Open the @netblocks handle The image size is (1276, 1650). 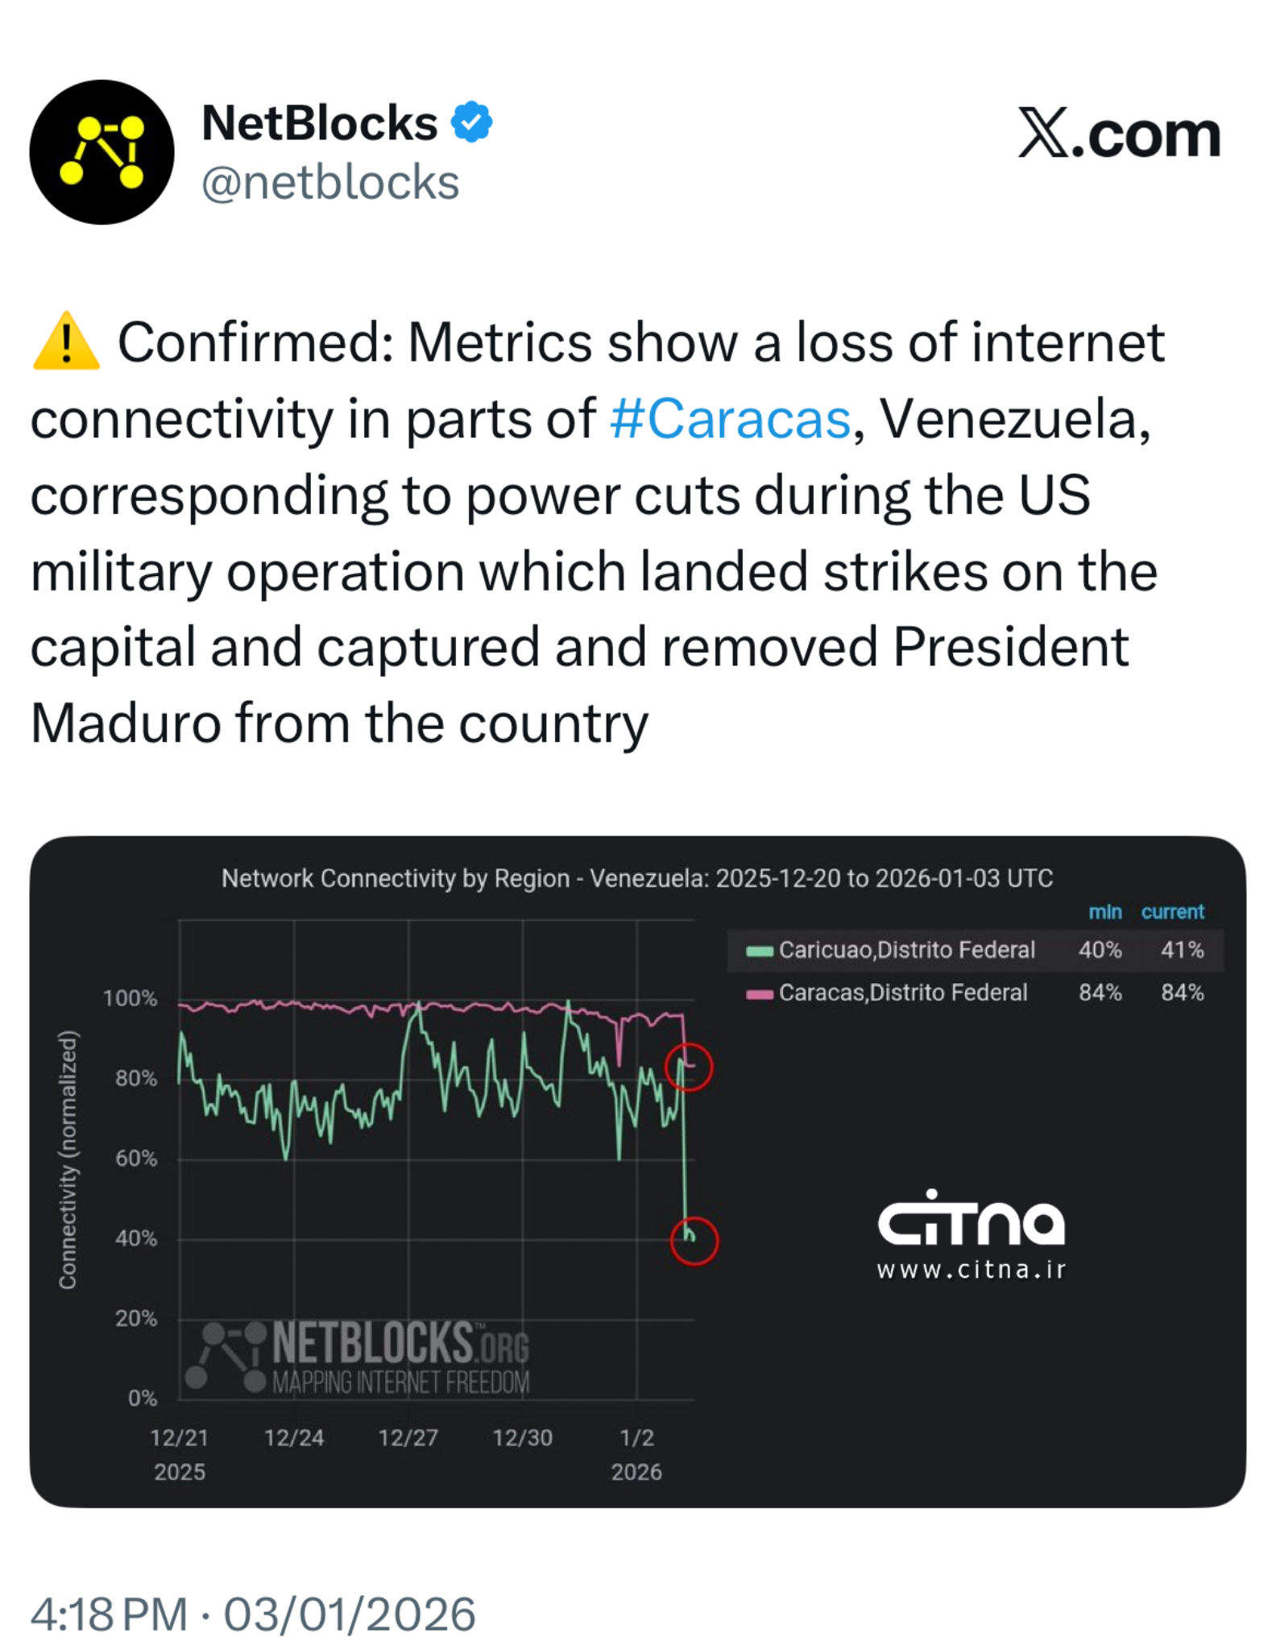coord(330,183)
